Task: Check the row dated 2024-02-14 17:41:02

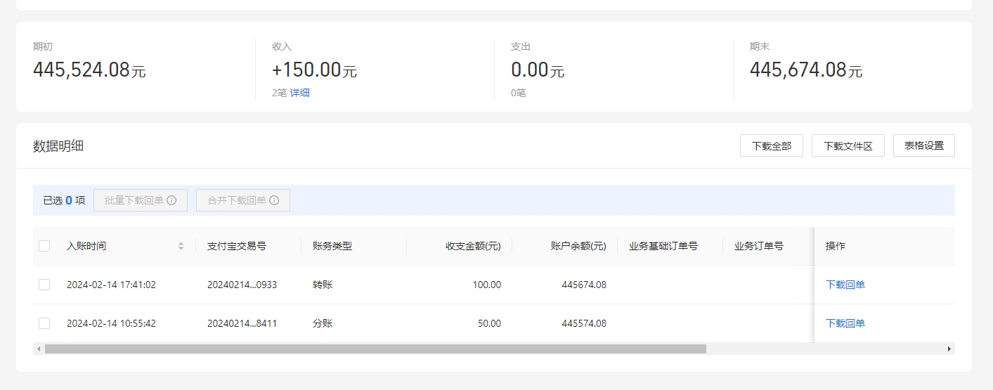Action: (x=44, y=285)
